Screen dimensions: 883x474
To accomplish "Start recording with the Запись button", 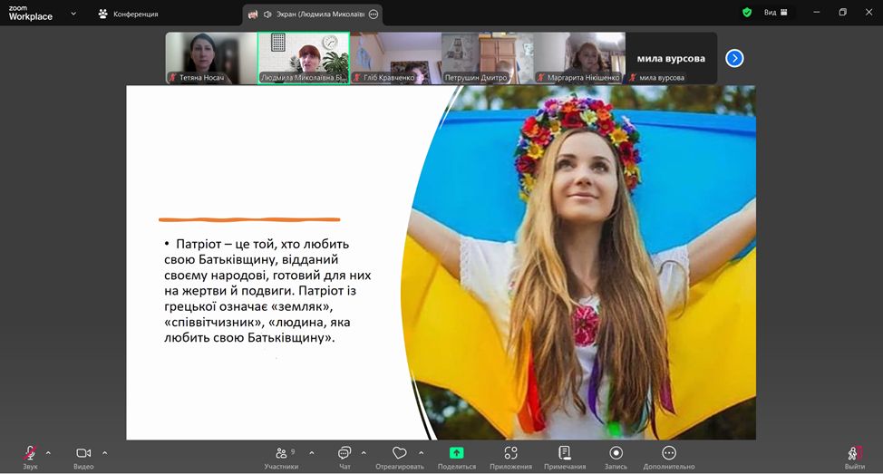I will point(616,453).
